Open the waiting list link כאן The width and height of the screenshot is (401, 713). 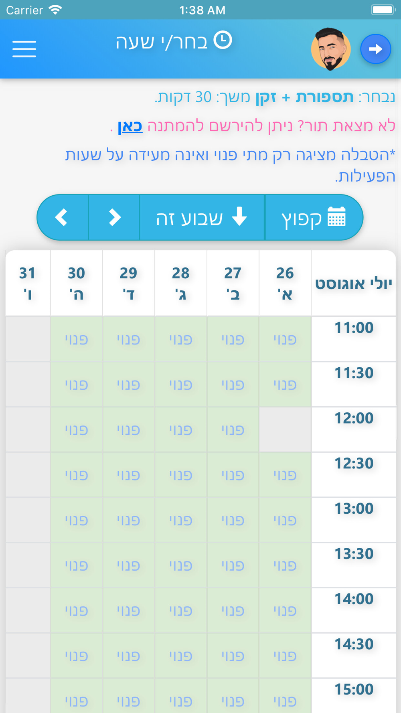tap(130, 126)
